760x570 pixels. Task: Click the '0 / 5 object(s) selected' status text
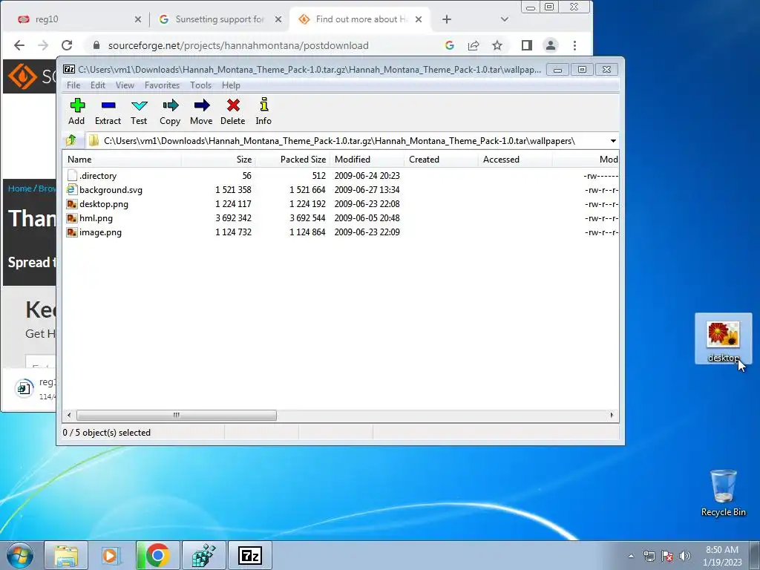click(107, 433)
